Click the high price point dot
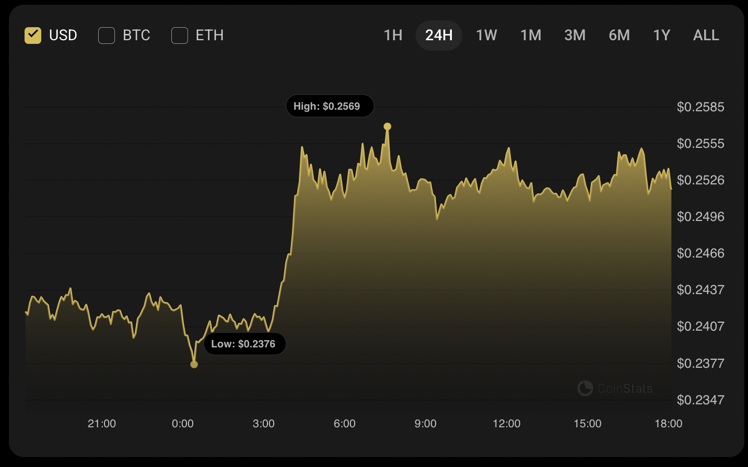 [388, 126]
